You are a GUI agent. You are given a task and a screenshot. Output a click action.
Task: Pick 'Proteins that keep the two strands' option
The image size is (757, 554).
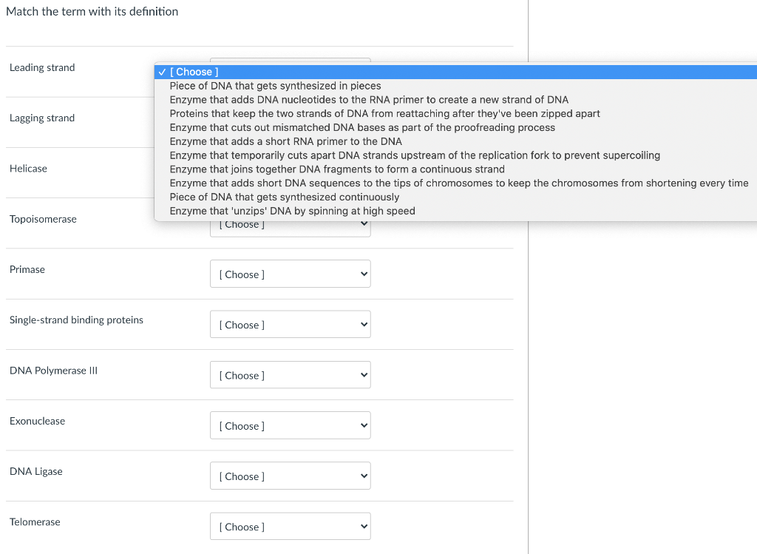click(x=384, y=114)
